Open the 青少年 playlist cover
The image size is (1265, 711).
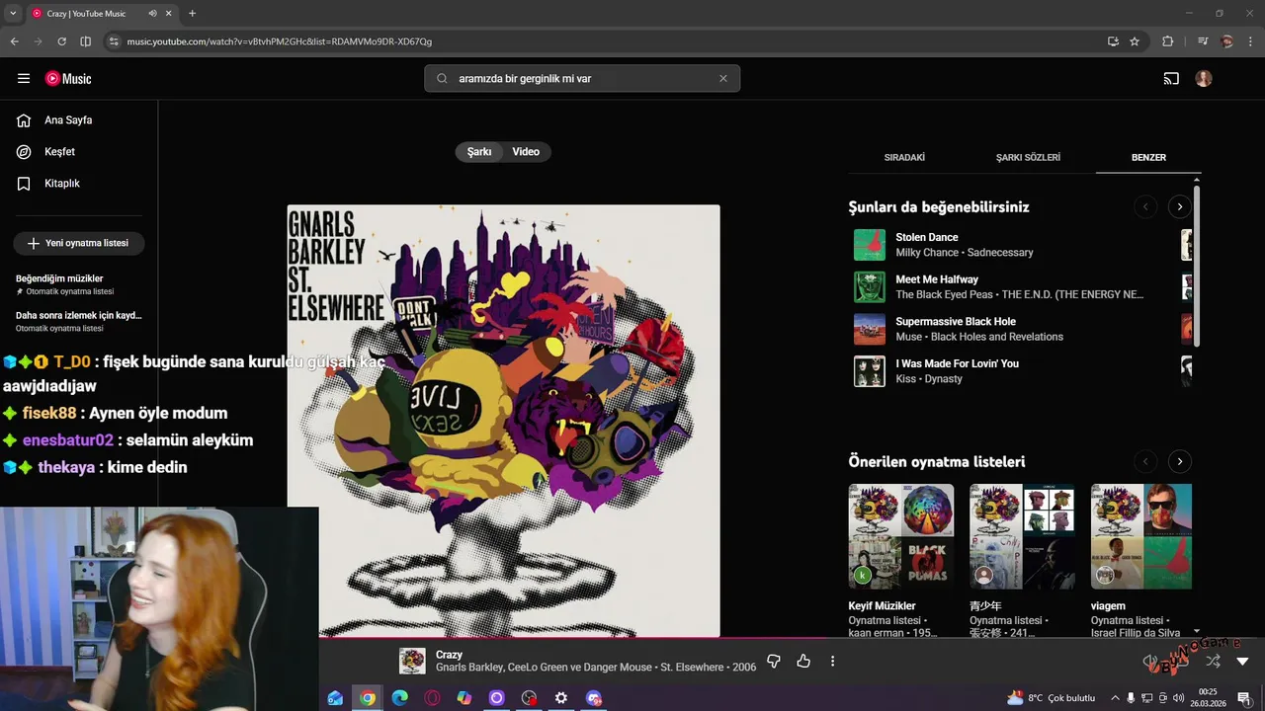click(1022, 536)
